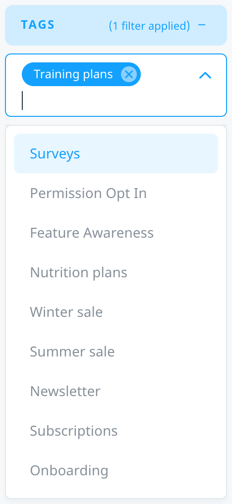Choose Permission Opt In from the list
This screenshot has height=504, width=232.
pos(116,193)
